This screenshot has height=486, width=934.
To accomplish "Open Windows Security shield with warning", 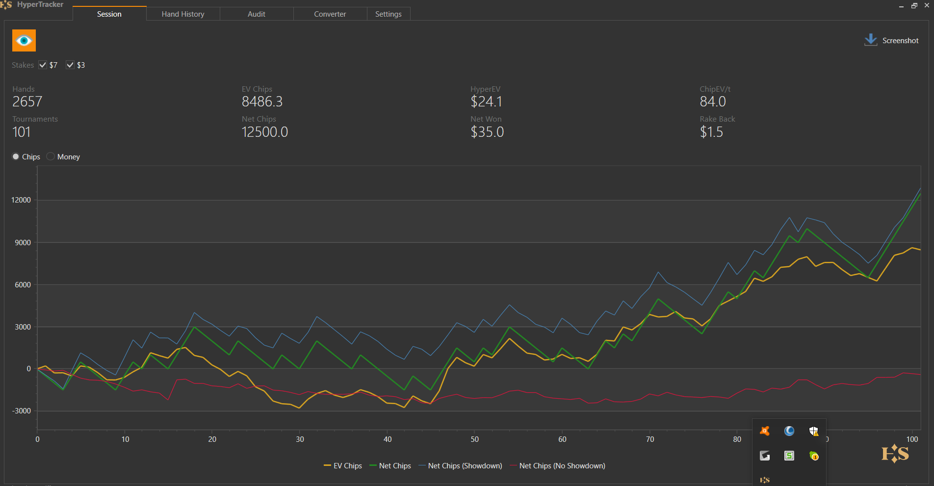I will pyautogui.click(x=814, y=431).
